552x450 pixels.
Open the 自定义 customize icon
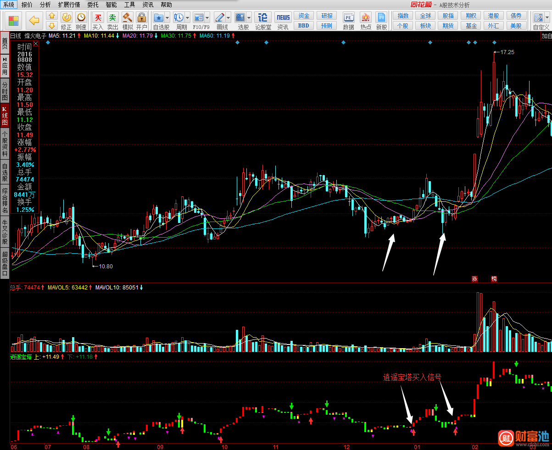[538, 18]
